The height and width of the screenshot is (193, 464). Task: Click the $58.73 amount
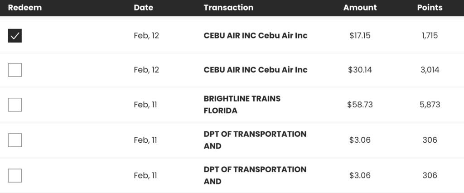[x=360, y=105]
